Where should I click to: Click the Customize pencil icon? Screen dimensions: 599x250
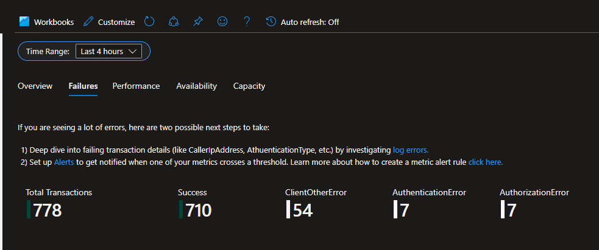pos(88,22)
